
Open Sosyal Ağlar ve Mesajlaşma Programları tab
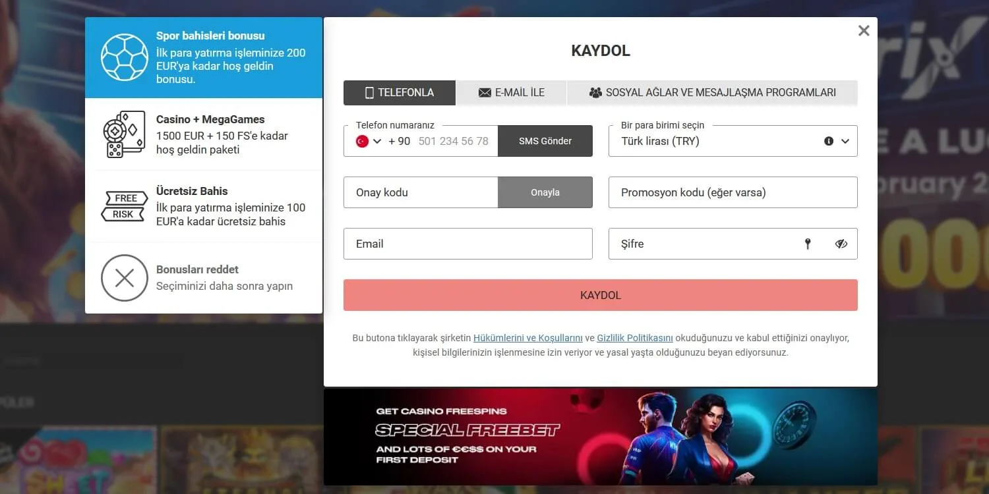click(713, 93)
